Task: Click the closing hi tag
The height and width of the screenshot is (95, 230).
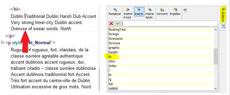Action: click(x=15, y=9)
